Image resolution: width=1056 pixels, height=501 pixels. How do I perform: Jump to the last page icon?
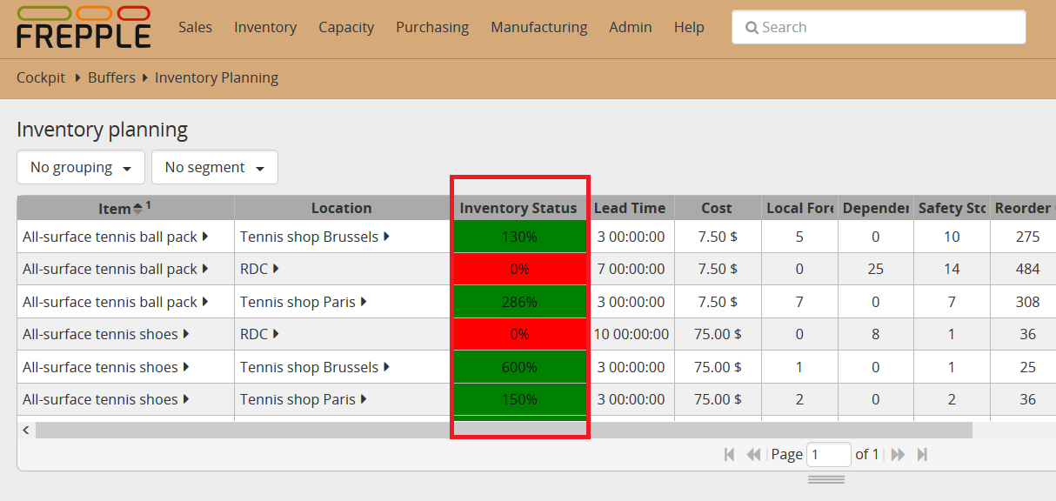922,453
